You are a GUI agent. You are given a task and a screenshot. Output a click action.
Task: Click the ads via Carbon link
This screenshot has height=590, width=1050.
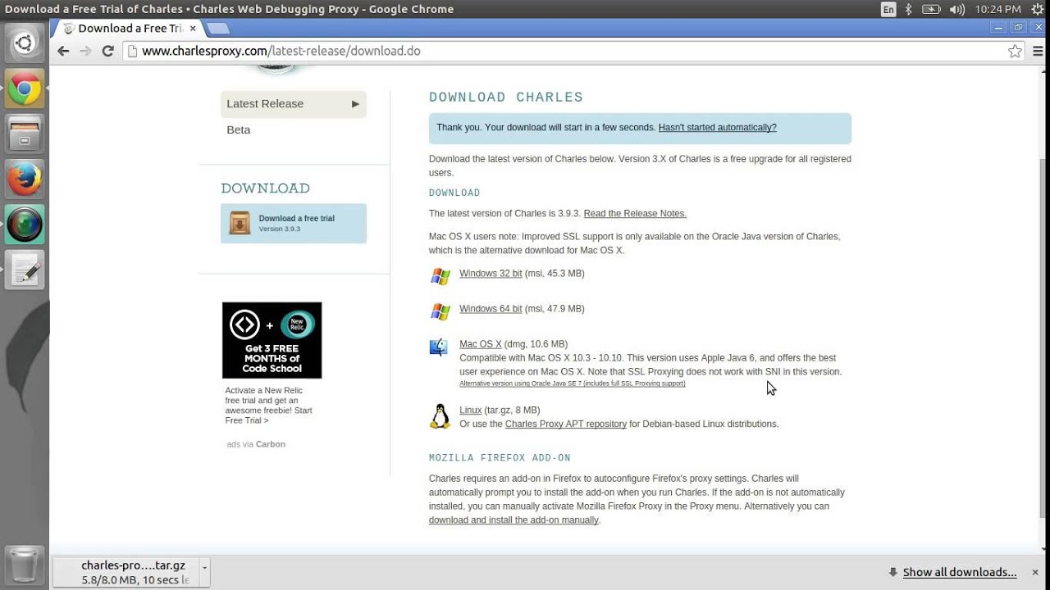click(256, 444)
